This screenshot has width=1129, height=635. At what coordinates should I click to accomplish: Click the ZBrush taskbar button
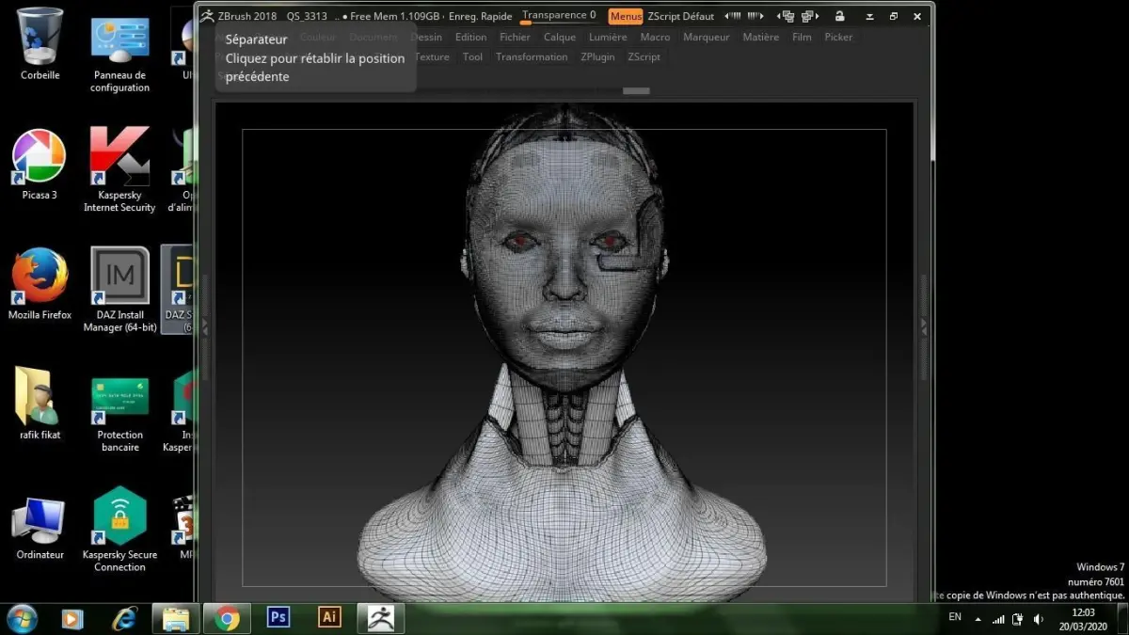tap(381, 618)
